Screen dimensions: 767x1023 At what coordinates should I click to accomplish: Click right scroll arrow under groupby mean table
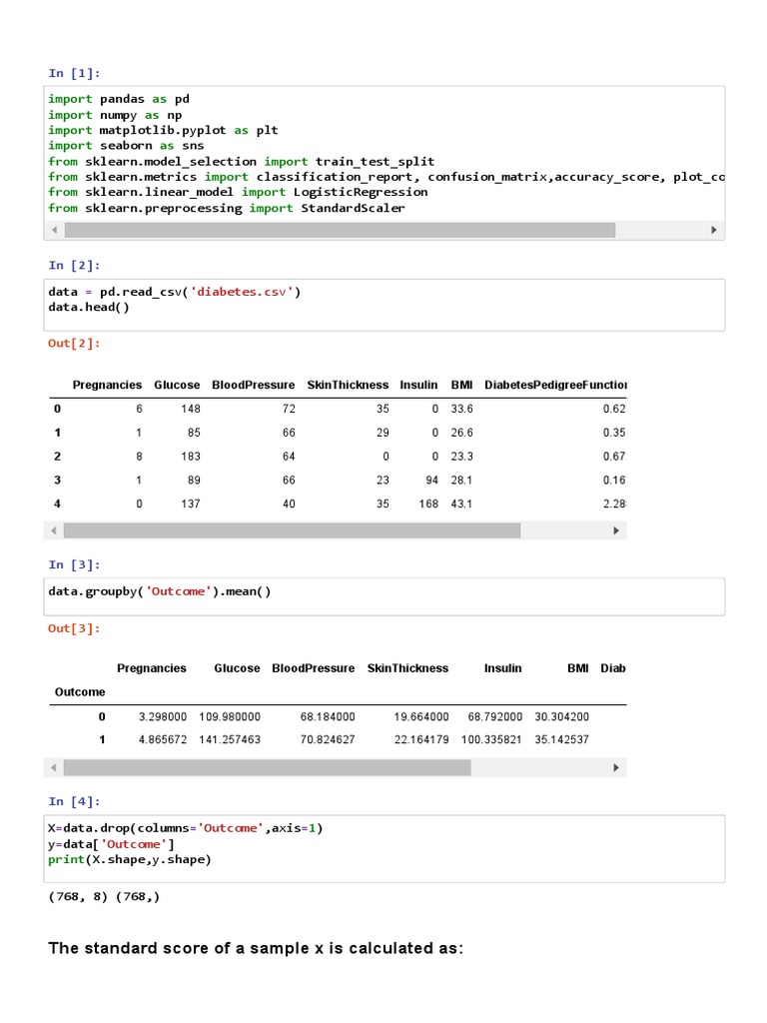tap(616, 767)
